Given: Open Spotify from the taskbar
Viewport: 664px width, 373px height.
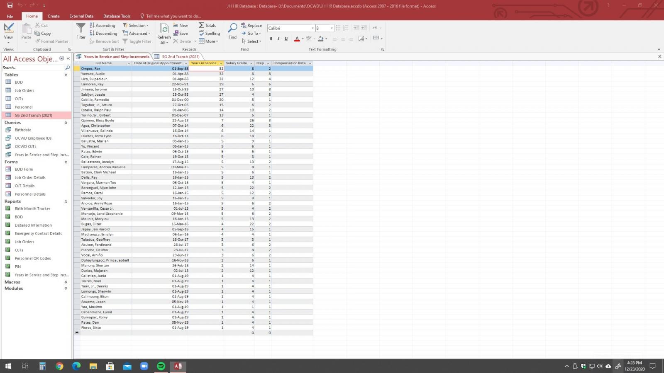Looking at the screenshot, I should click(161, 366).
